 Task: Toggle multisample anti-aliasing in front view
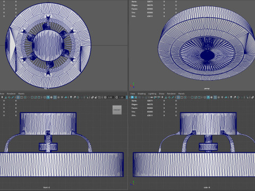[x=78, y=98]
